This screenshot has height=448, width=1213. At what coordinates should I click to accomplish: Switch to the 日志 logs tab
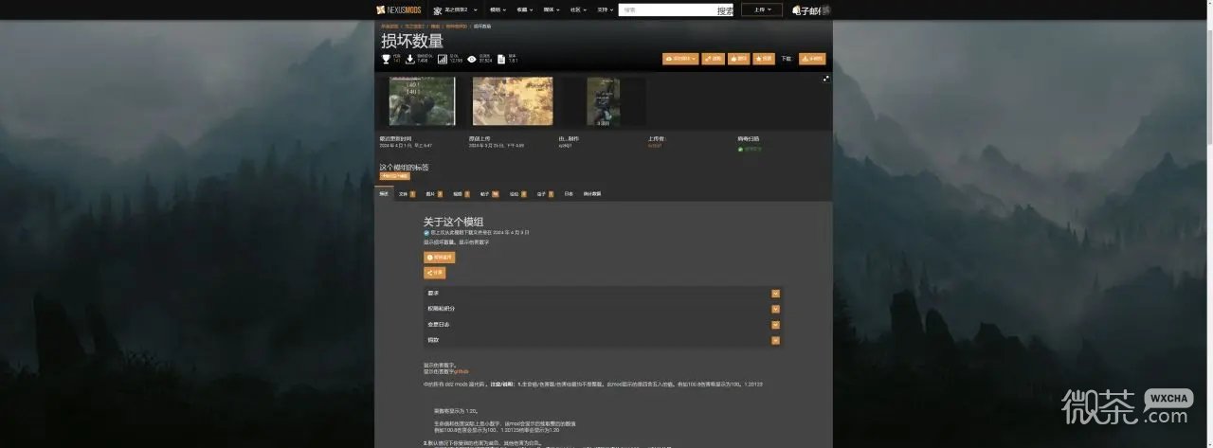coord(569,193)
